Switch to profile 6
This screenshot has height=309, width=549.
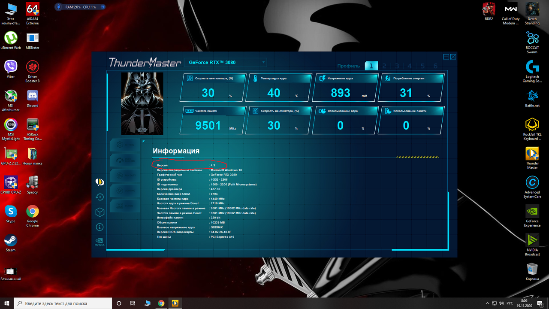[x=436, y=66]
